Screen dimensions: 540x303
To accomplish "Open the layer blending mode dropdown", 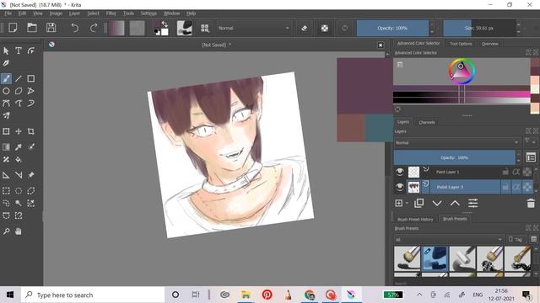I will [456, 142].
